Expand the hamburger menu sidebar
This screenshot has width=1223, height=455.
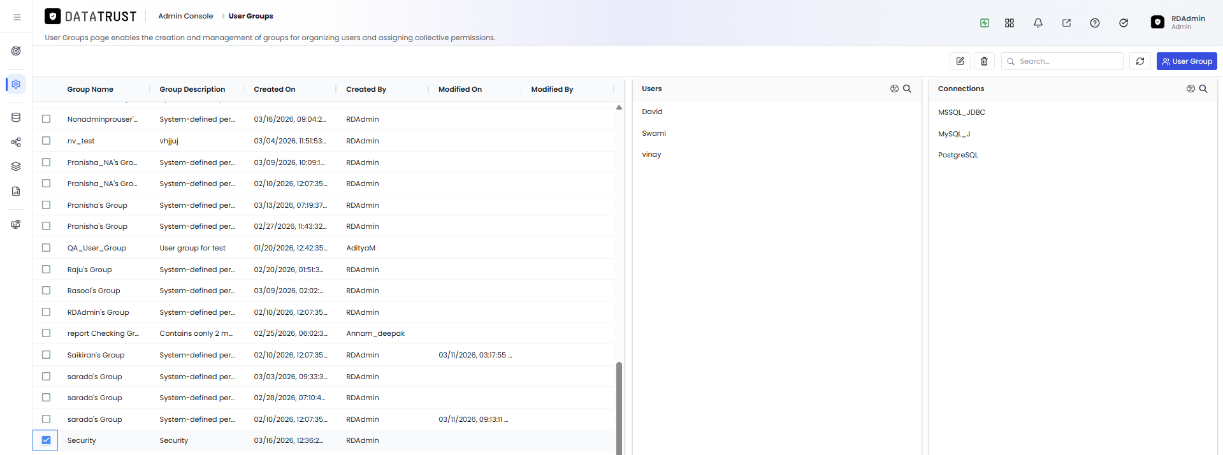(x=17, y=17)
